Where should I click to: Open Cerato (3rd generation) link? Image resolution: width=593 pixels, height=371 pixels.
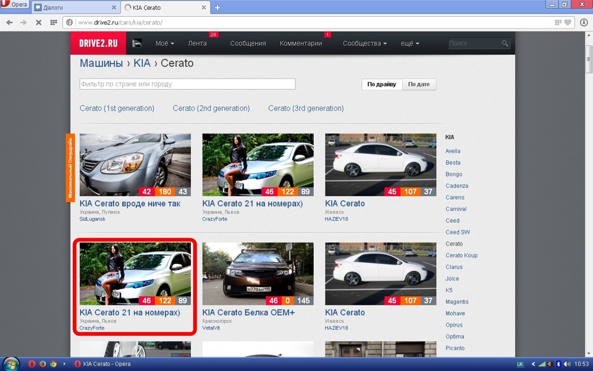click(306, 108)
